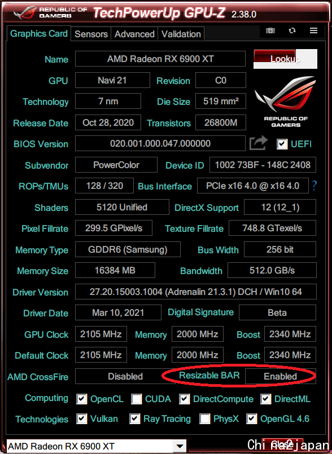Toggle the DirectML checkbox
The width and height of the screenshot is (332, 454).
tap(265, 399)
